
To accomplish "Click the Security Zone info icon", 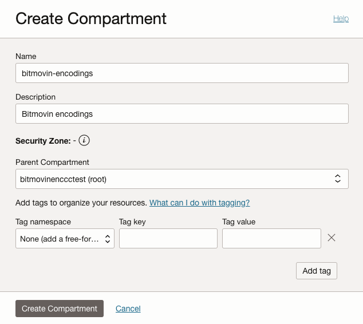I will tap(85, 140).
